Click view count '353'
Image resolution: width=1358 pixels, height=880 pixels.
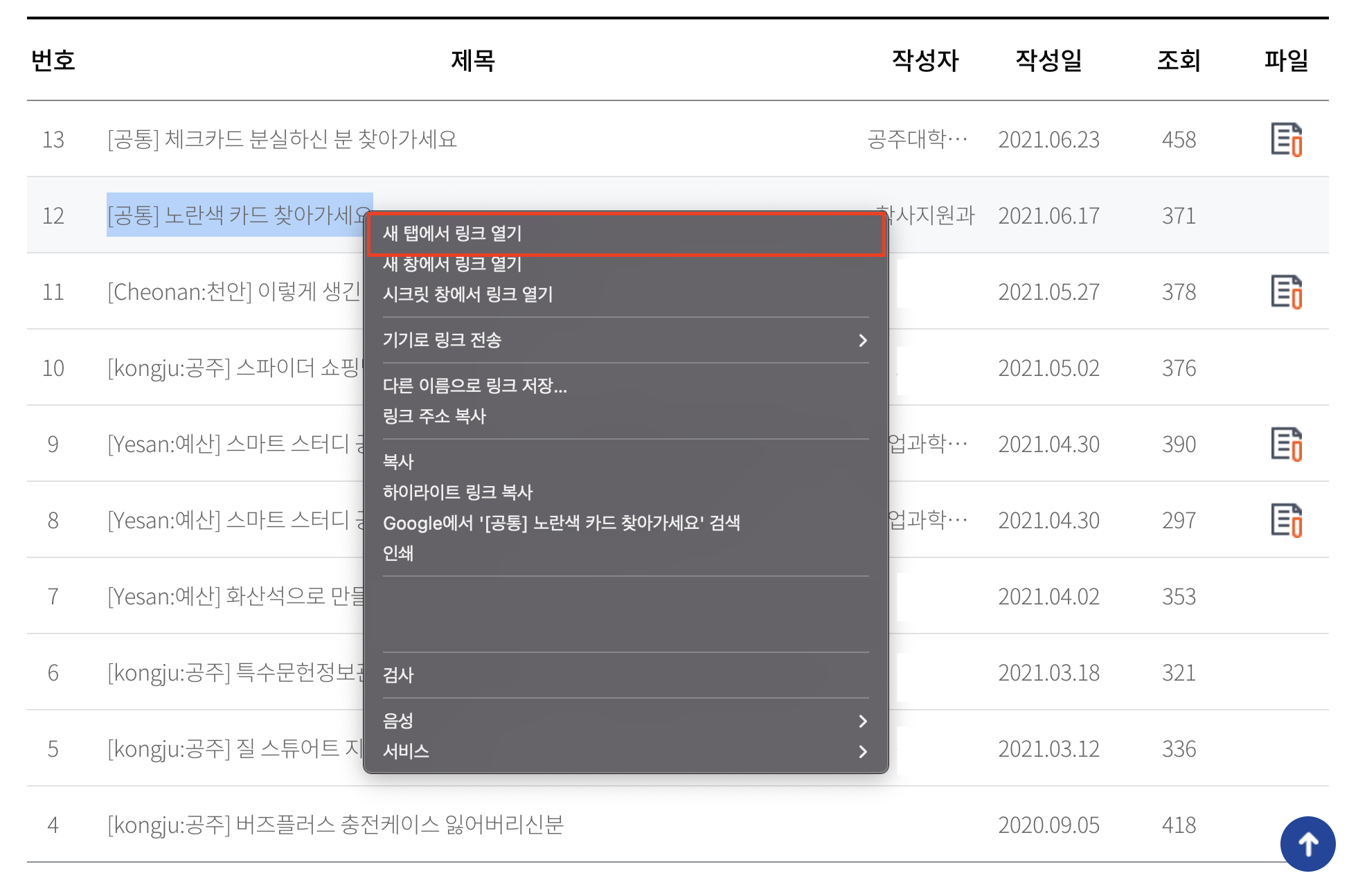click(x=1179, y=597)
